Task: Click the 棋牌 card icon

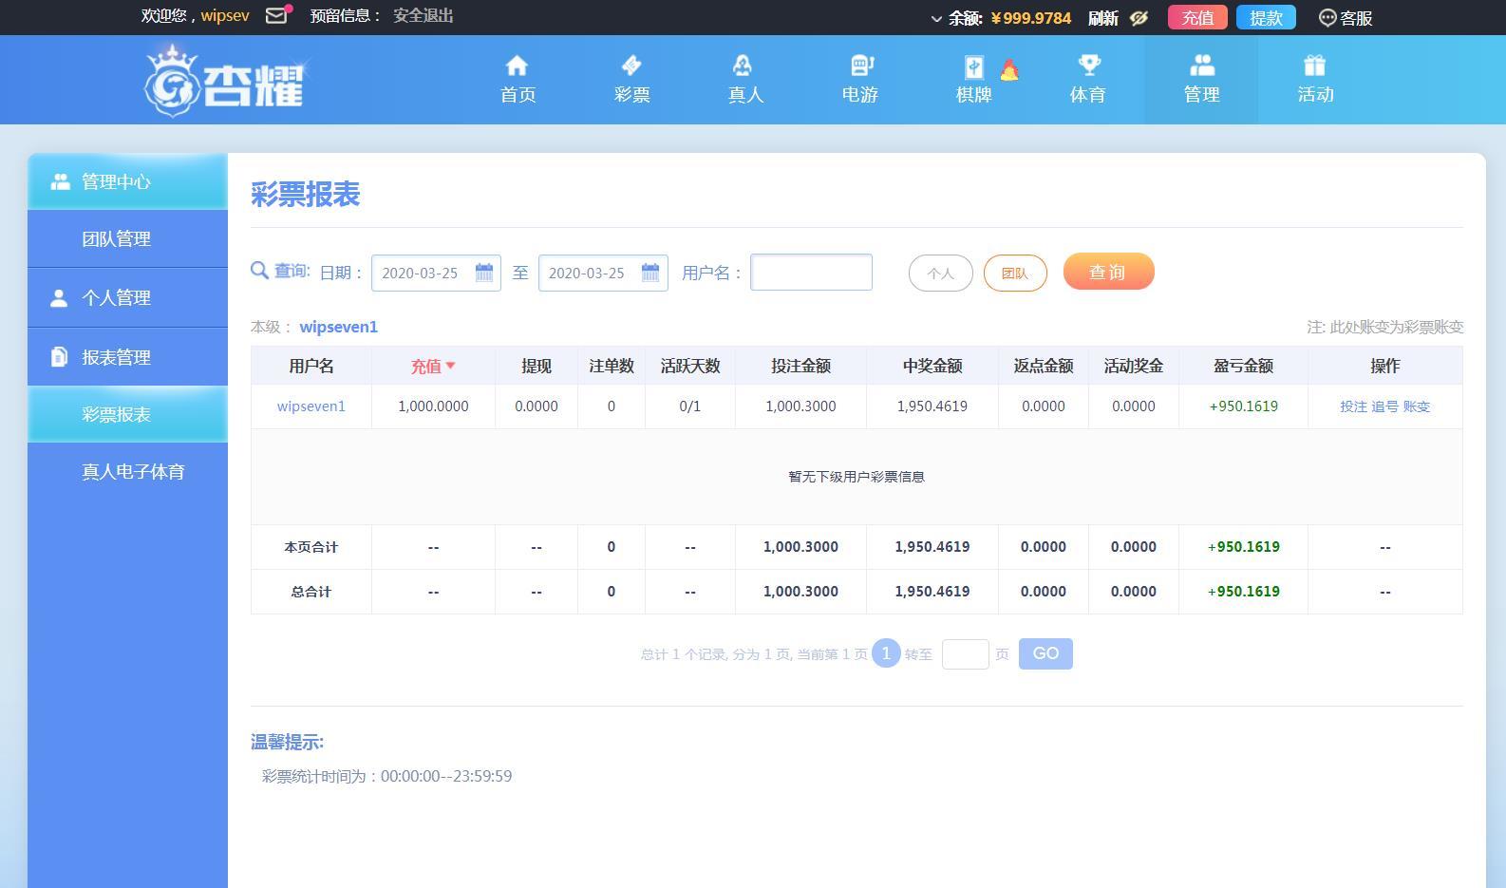Action: pyautogui.click(x=974, y=67)
